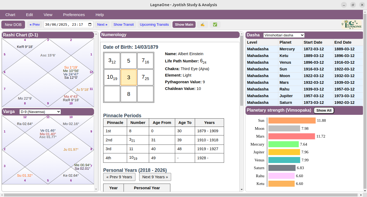Click the Jupiter strength bar
367x197 pixels.
284,152
